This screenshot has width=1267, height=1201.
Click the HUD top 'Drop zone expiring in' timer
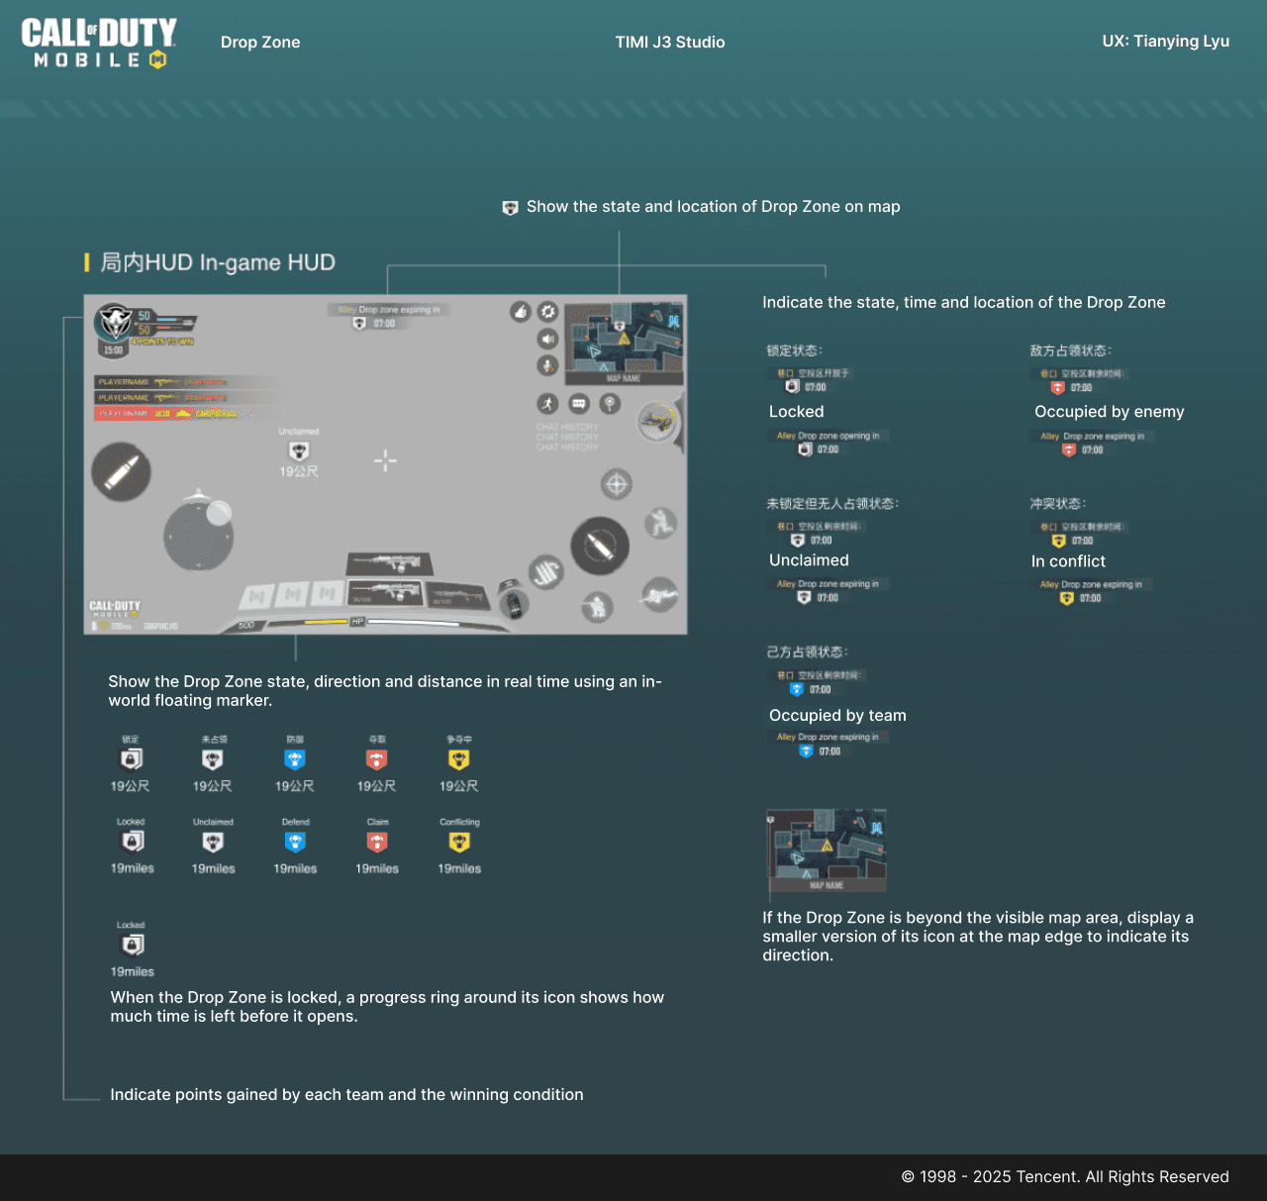click(389, 317)
